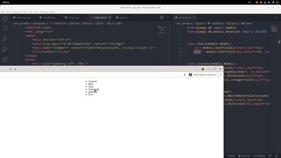
Task: Expand html breadcrumb segment
Action: (x=75, y=23)
